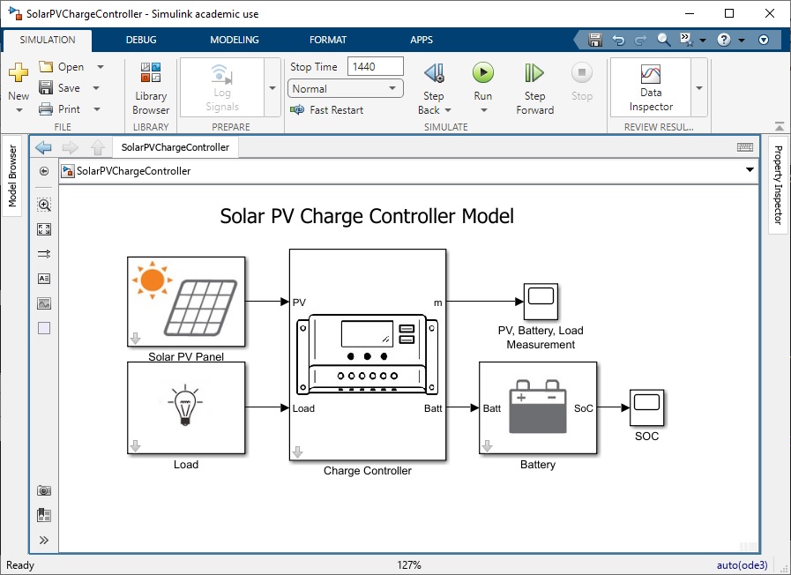Toggle Fast Restart mode
This screenshot has height=575, width=791.
click(327, 110)
